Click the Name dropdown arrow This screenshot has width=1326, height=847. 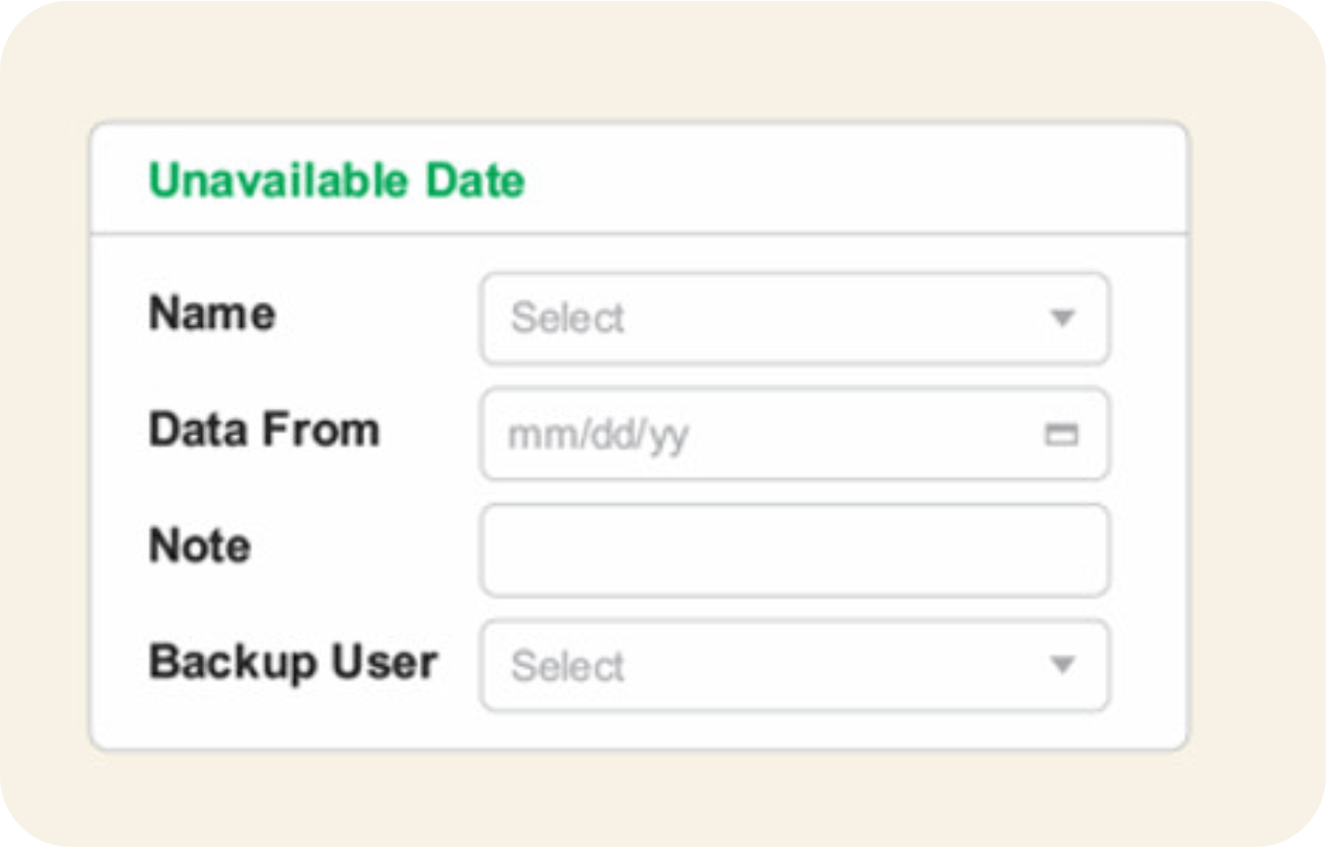click(x=1062, y=318)
